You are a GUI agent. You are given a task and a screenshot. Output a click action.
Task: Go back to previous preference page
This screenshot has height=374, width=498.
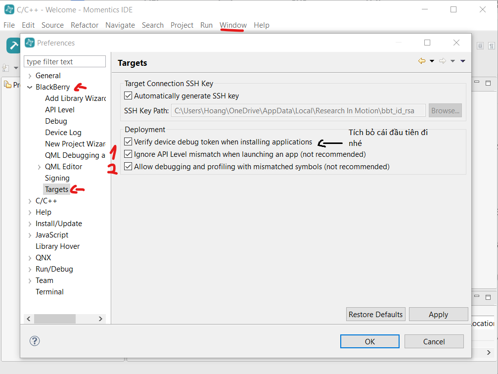422,61
